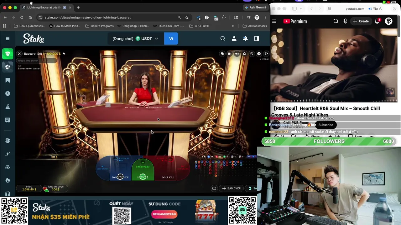Click Ask Gemini button in Chrome
The height and width of the screenshot is (225, 401).
point(256,7)
